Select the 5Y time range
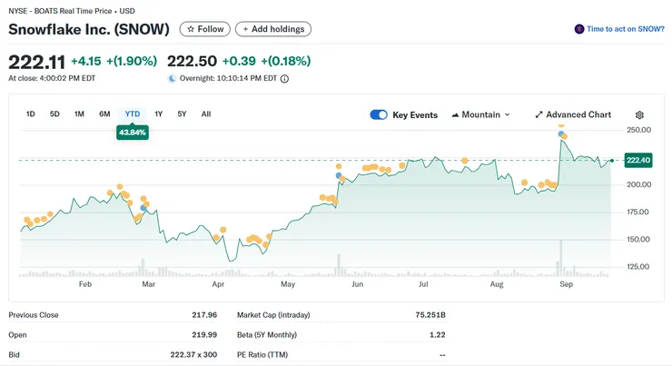 click(182, 114)
